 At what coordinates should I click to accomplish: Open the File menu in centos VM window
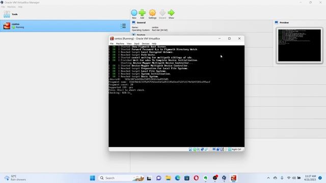[112, 44]
